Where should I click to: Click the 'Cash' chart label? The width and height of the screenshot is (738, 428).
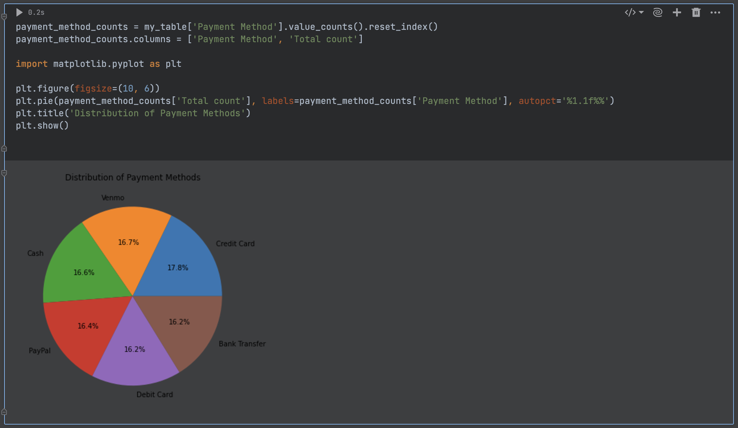tap(35, 253)
